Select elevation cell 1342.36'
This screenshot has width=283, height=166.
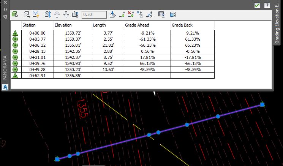(73, 51)
